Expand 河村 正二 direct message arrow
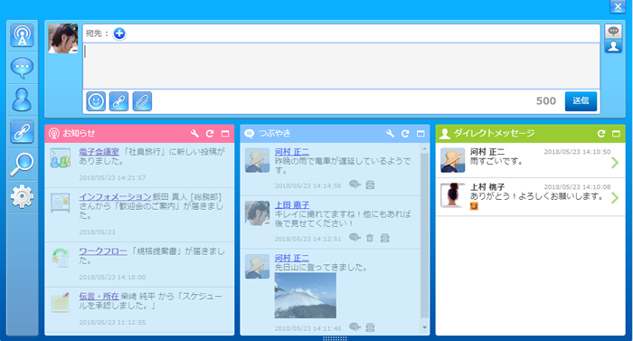 point(615,163)
